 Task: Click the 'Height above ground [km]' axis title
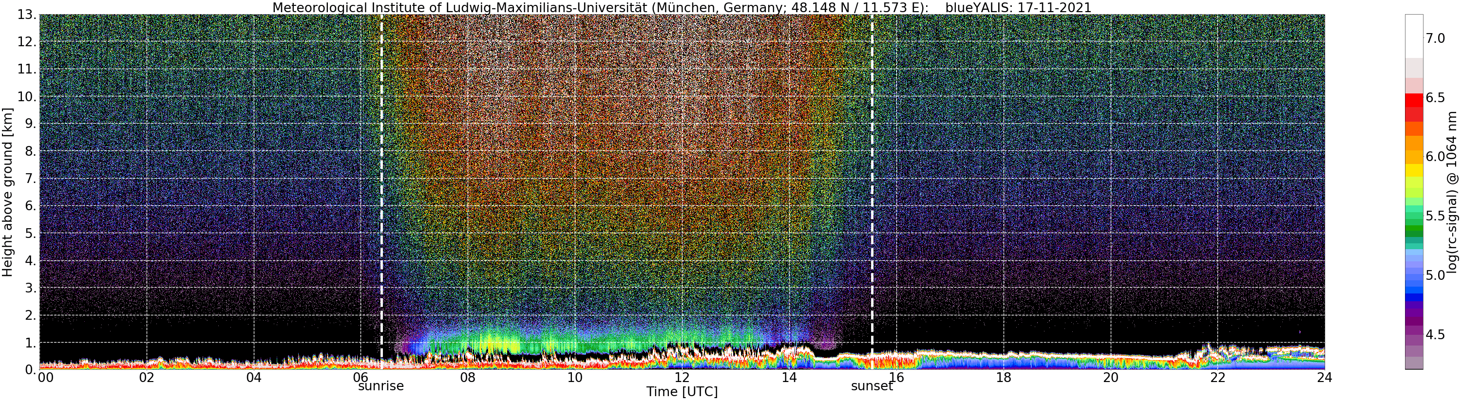point(7,192)
